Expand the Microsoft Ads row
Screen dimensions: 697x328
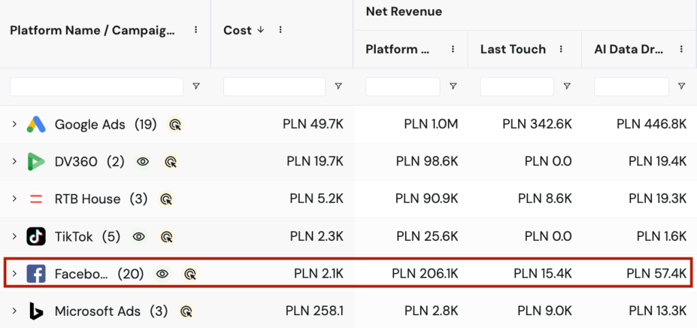[x=14, y=312]
